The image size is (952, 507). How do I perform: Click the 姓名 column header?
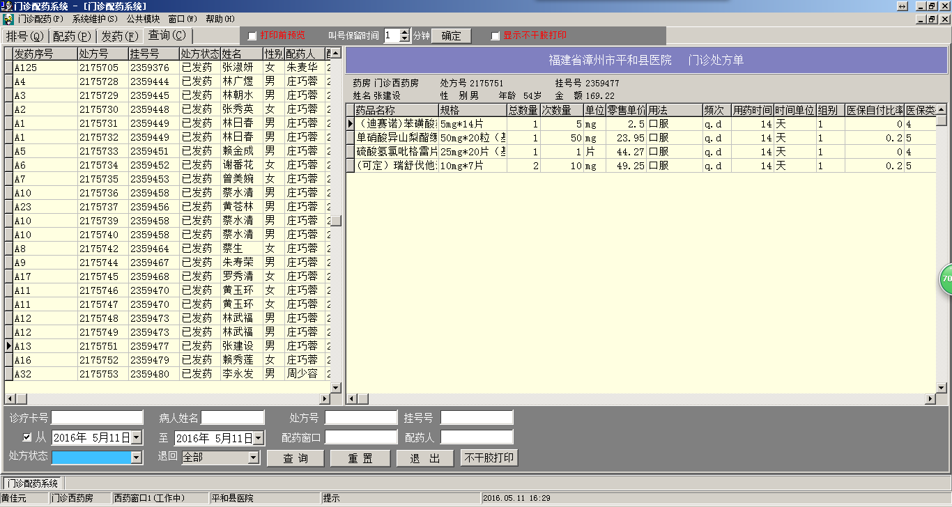[242, 54]
